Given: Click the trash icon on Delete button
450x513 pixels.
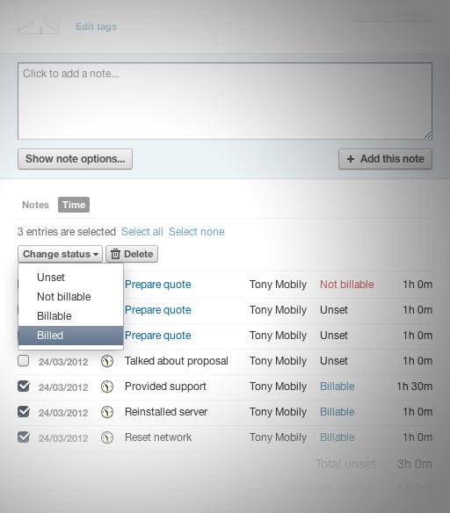Looking at the screenshot, I should tap(115, 254).
